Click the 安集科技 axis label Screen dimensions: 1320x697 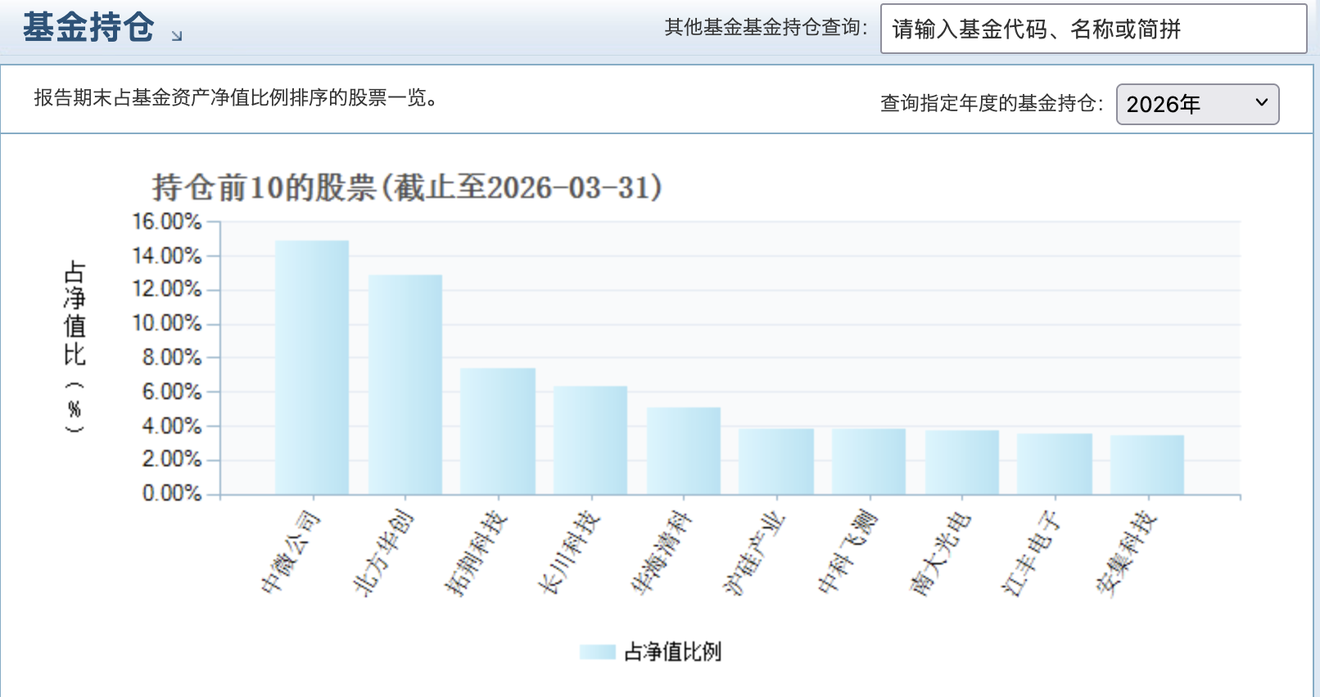[x=1126, y=553]
